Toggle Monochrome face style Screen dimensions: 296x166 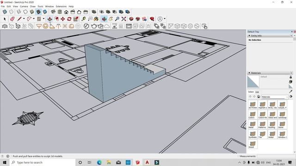pyautogui.click(x=45, y=12)
